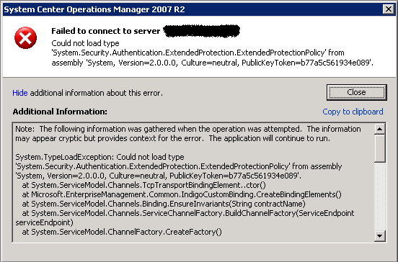The height and width of the screenshot is (262, 398).
Task: Click the Additional Information label
Action: click(60, 112)
